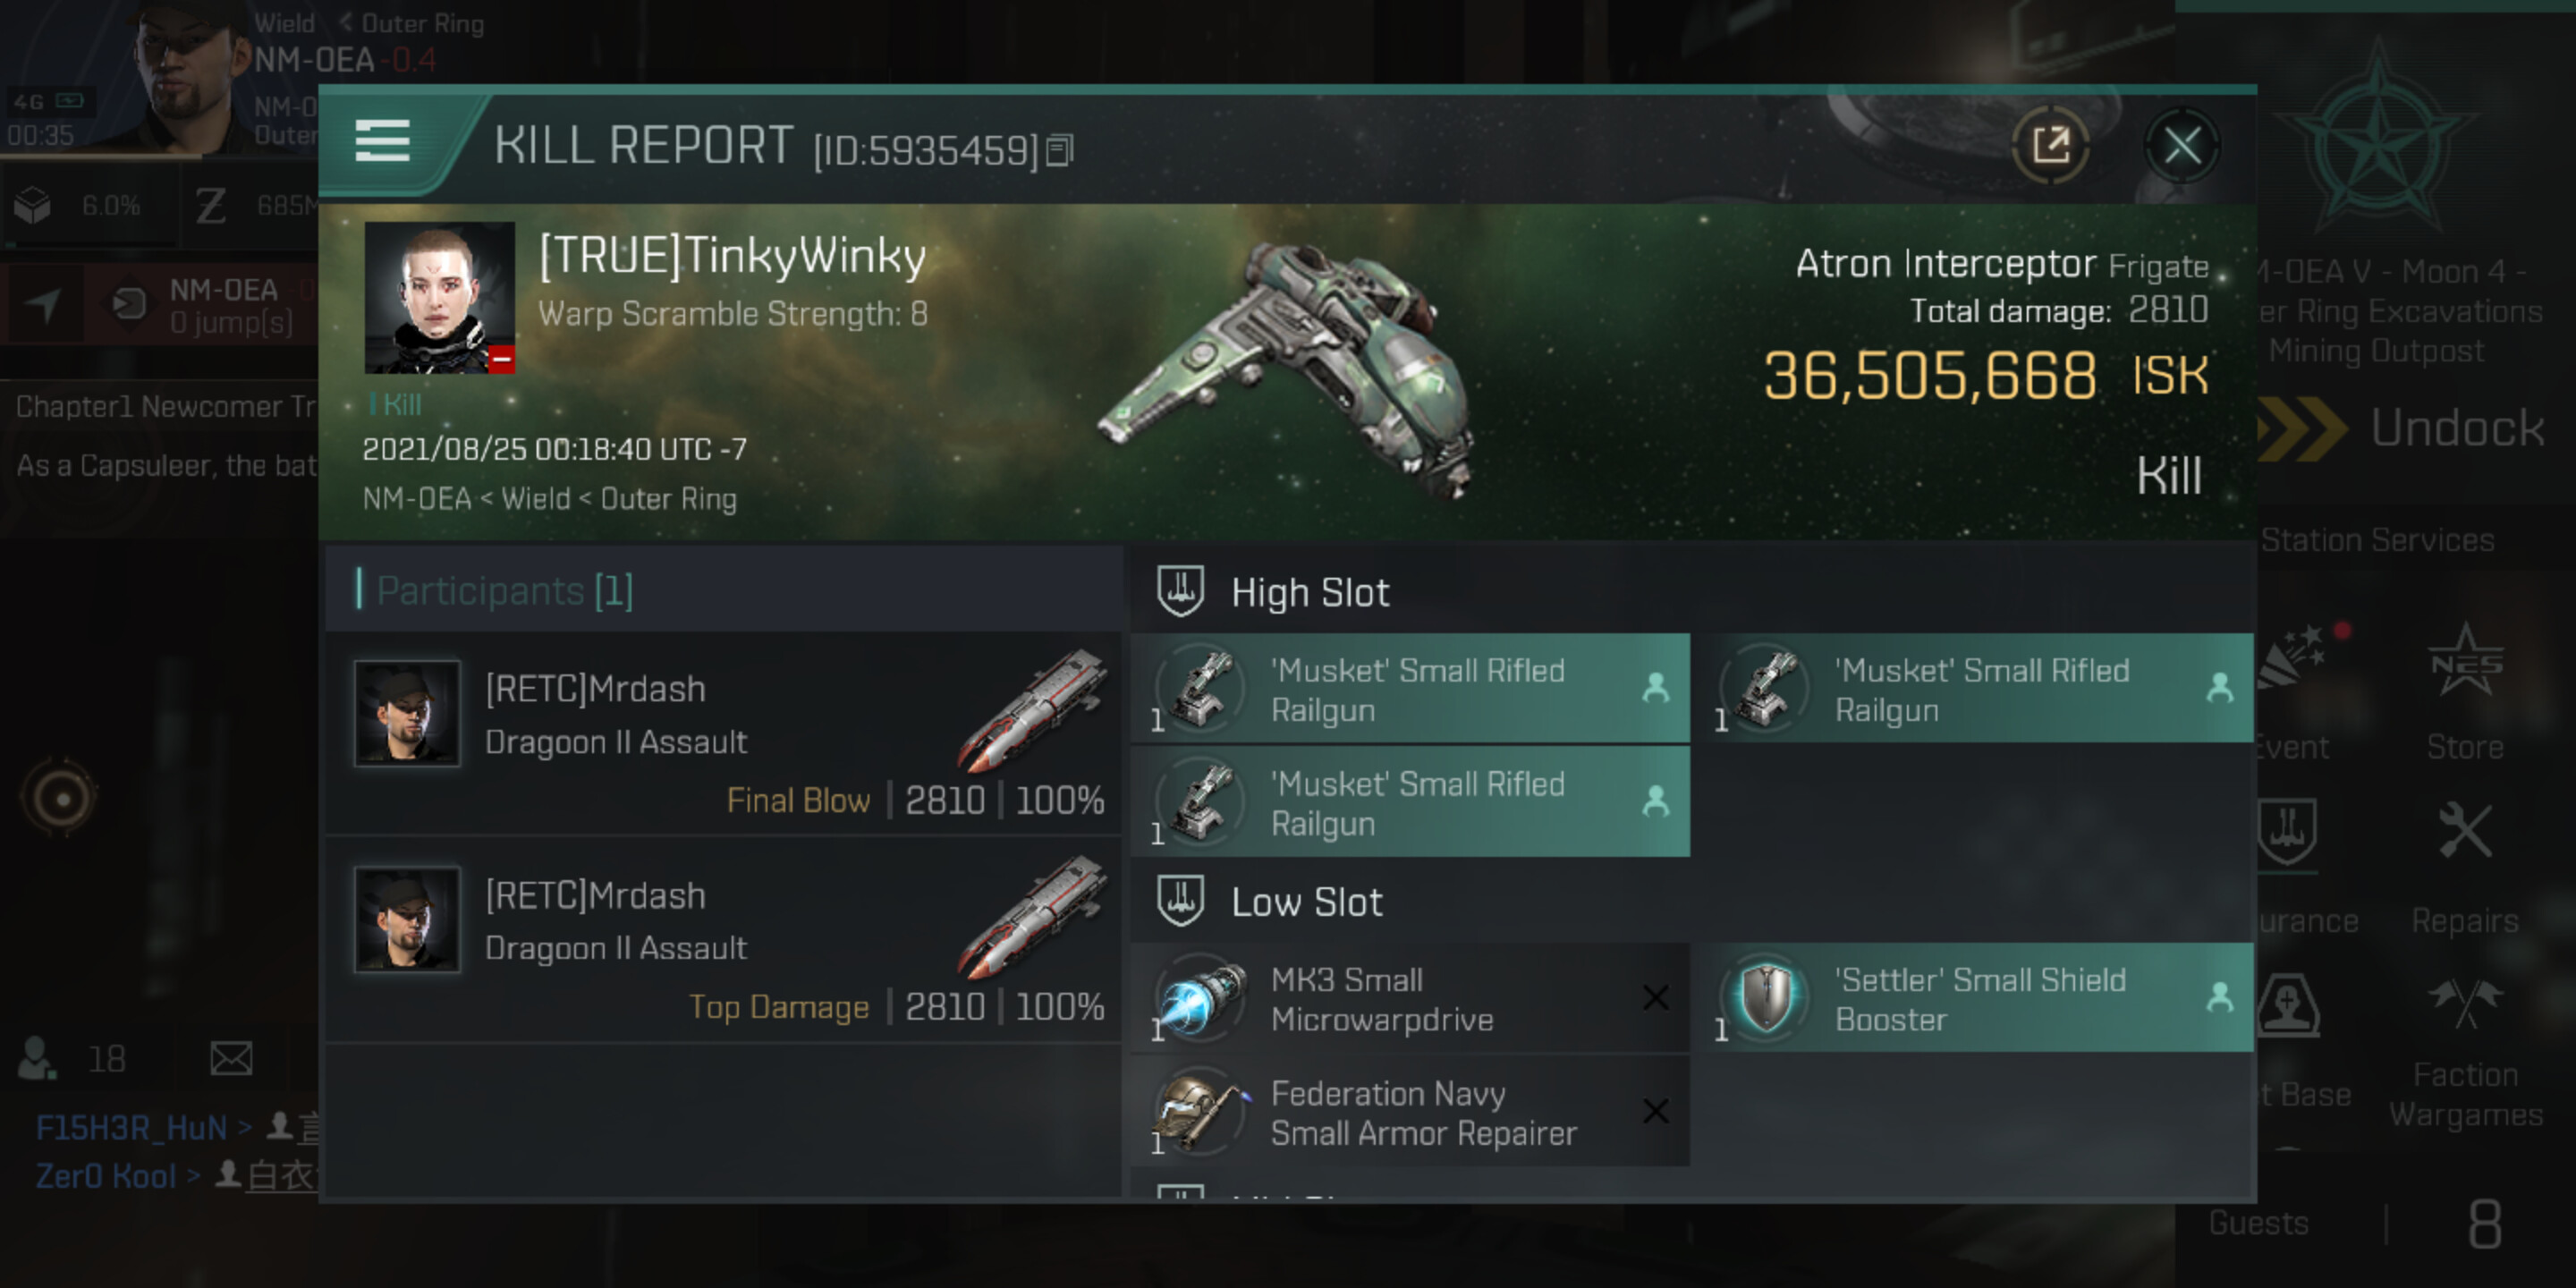The image size is (2576, 1288).
Task: Open the Repairs station service
Action: click(x=2464, y=866)
